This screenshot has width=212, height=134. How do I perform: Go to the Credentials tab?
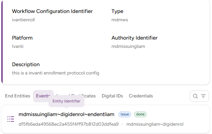click(141, 96)
